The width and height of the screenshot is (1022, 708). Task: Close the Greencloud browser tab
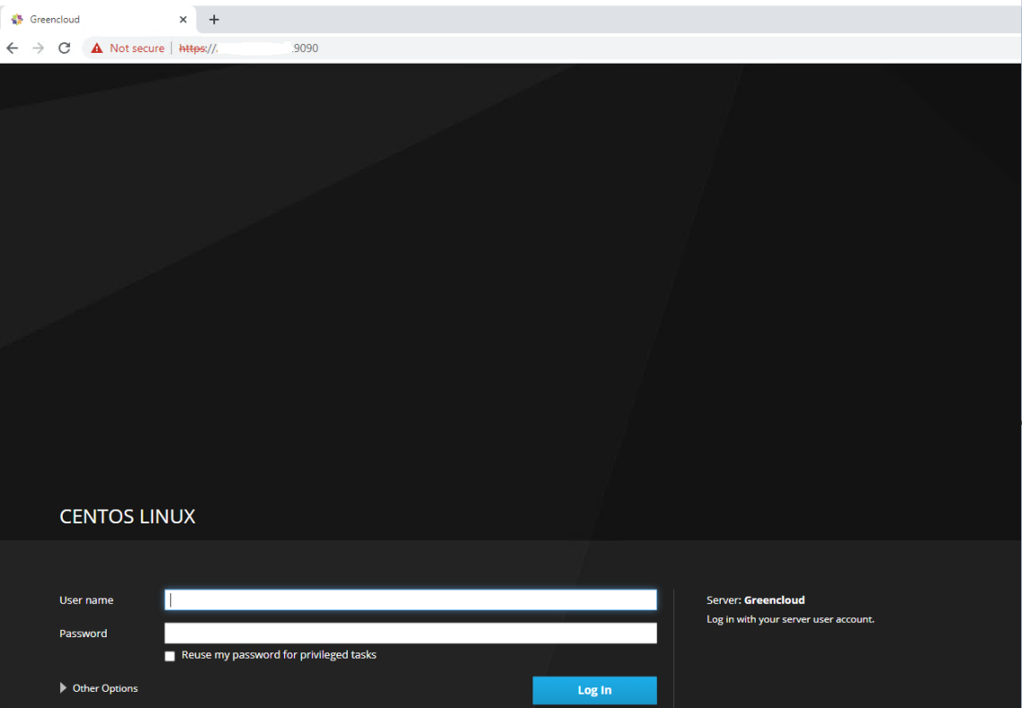tap(183, 20)
